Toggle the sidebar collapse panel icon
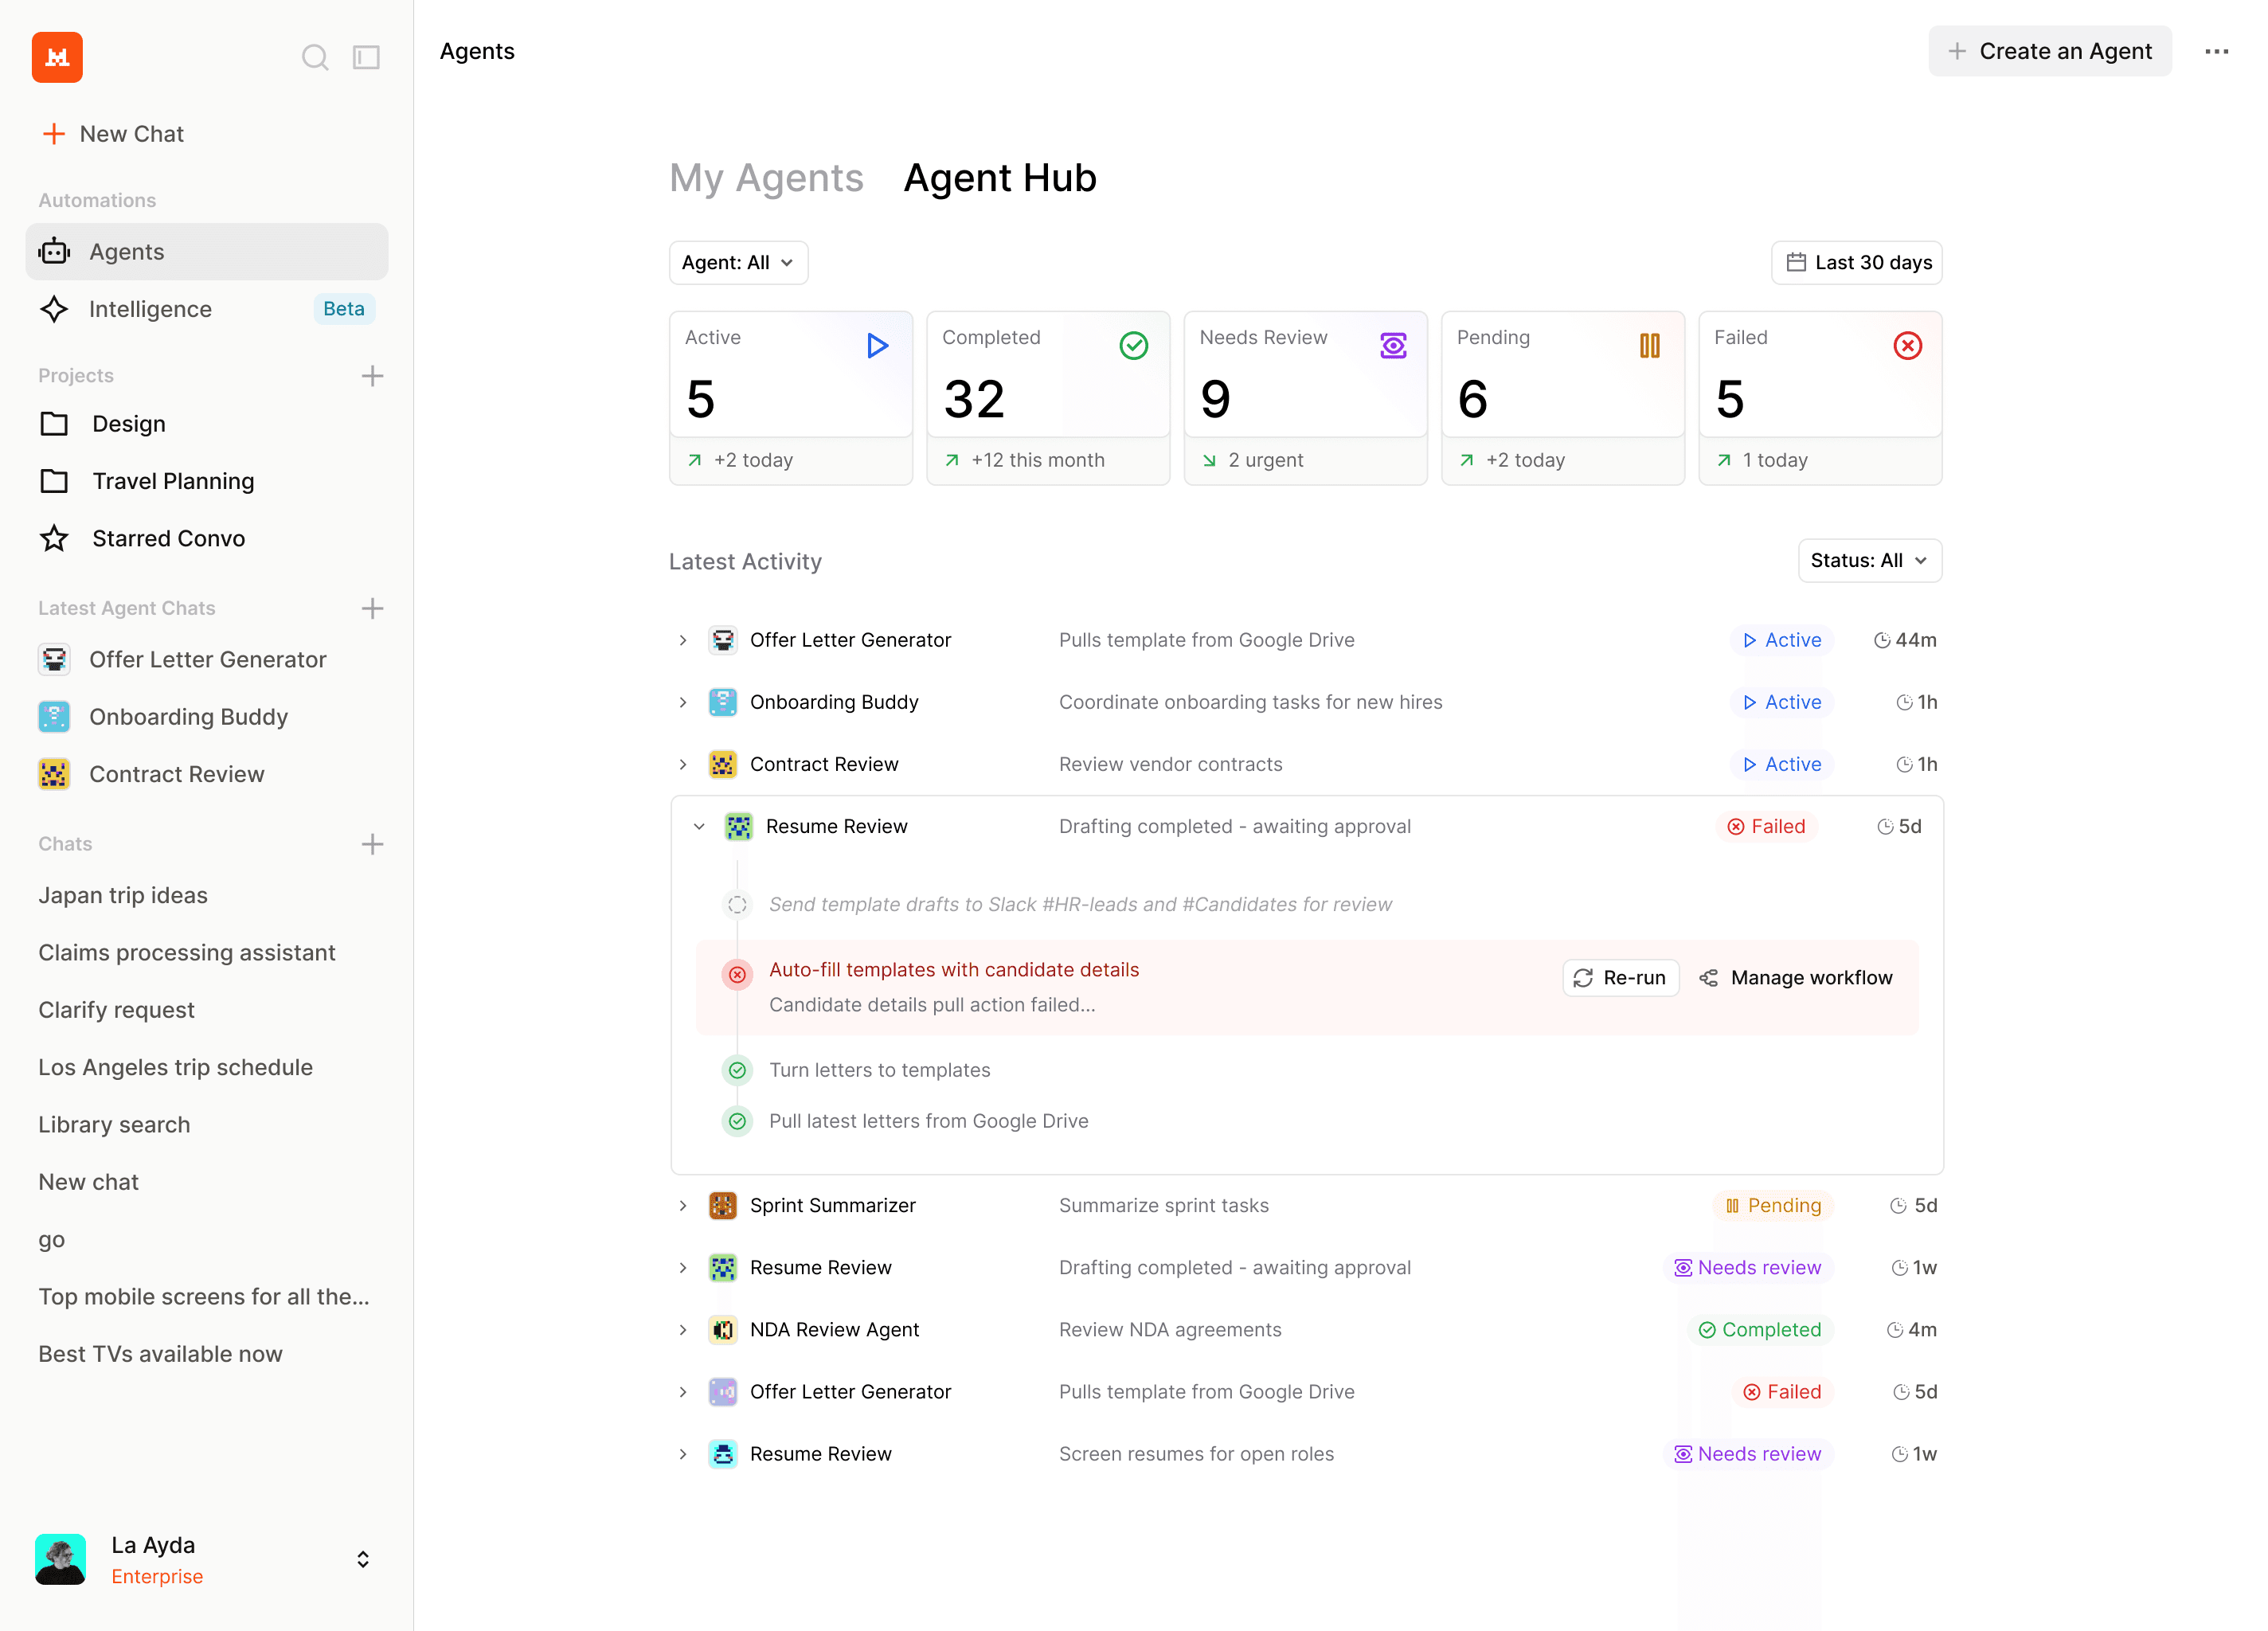The width and height of the screenshot is (2268, 1631). pyautogui.click(x=367, y=57)
